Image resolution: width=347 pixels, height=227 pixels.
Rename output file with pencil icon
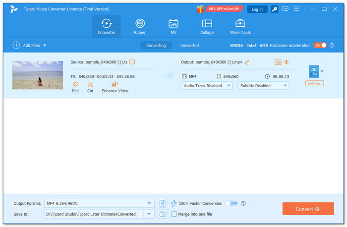(x=247, y=62)
